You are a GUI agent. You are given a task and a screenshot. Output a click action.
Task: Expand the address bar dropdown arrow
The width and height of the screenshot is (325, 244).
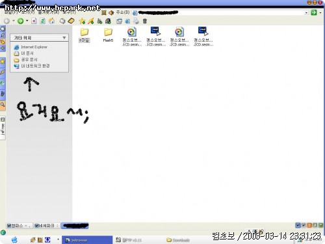(x=306, y=12)
